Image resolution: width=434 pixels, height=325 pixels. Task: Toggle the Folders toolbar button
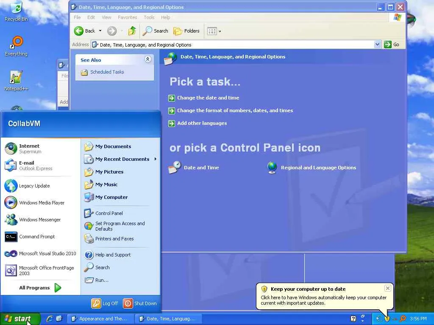tap(186, 31)
